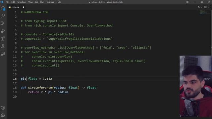Screen dimensions: 212x119
Task: Open the View menu
Action: (30, 2)
